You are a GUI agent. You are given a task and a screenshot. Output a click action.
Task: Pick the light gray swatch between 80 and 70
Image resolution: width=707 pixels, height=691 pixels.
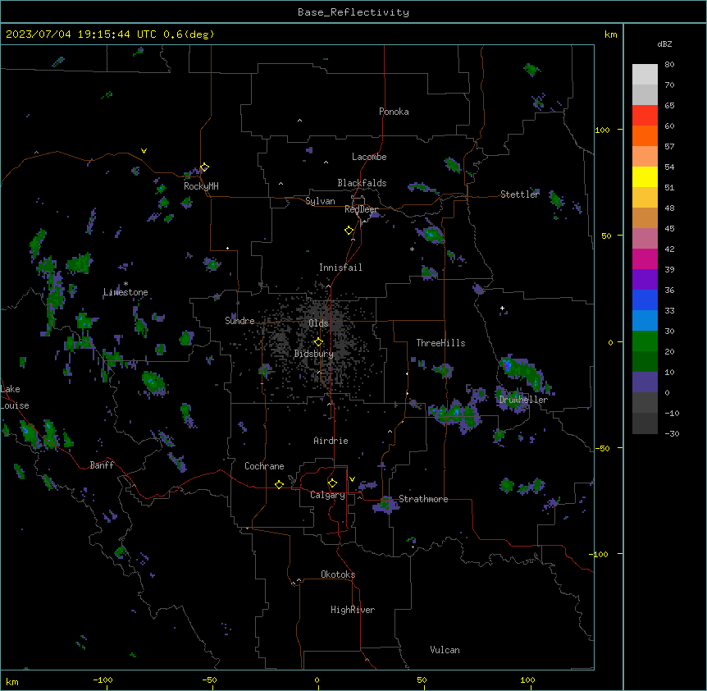645,75
